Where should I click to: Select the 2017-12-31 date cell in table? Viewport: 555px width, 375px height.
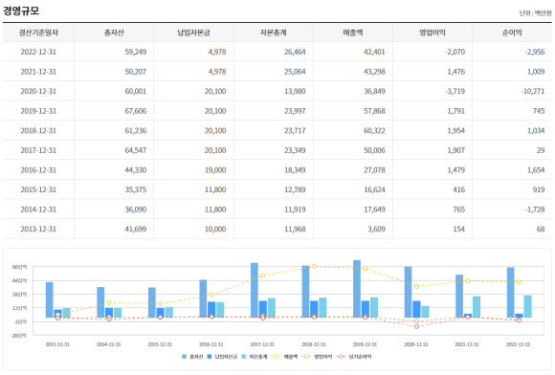[x=38, y=150]
